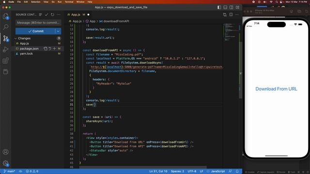Change encoding via UTF-8
This screenshot has width=310, height=174.
tap(192, 171)
